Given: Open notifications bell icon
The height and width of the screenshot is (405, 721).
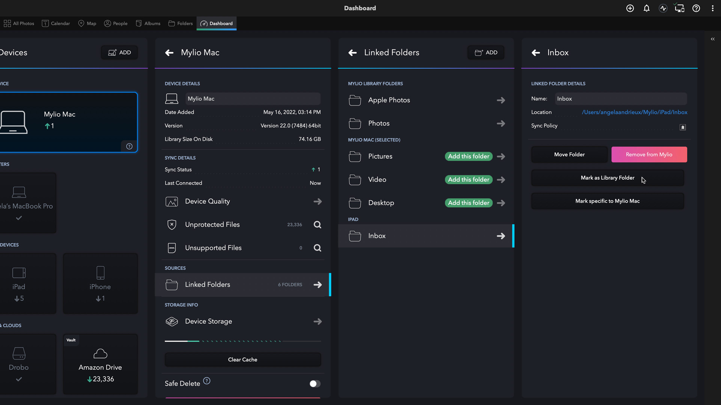Looking at the screenshot, I should pyautogui.click(x=647, y=8).
